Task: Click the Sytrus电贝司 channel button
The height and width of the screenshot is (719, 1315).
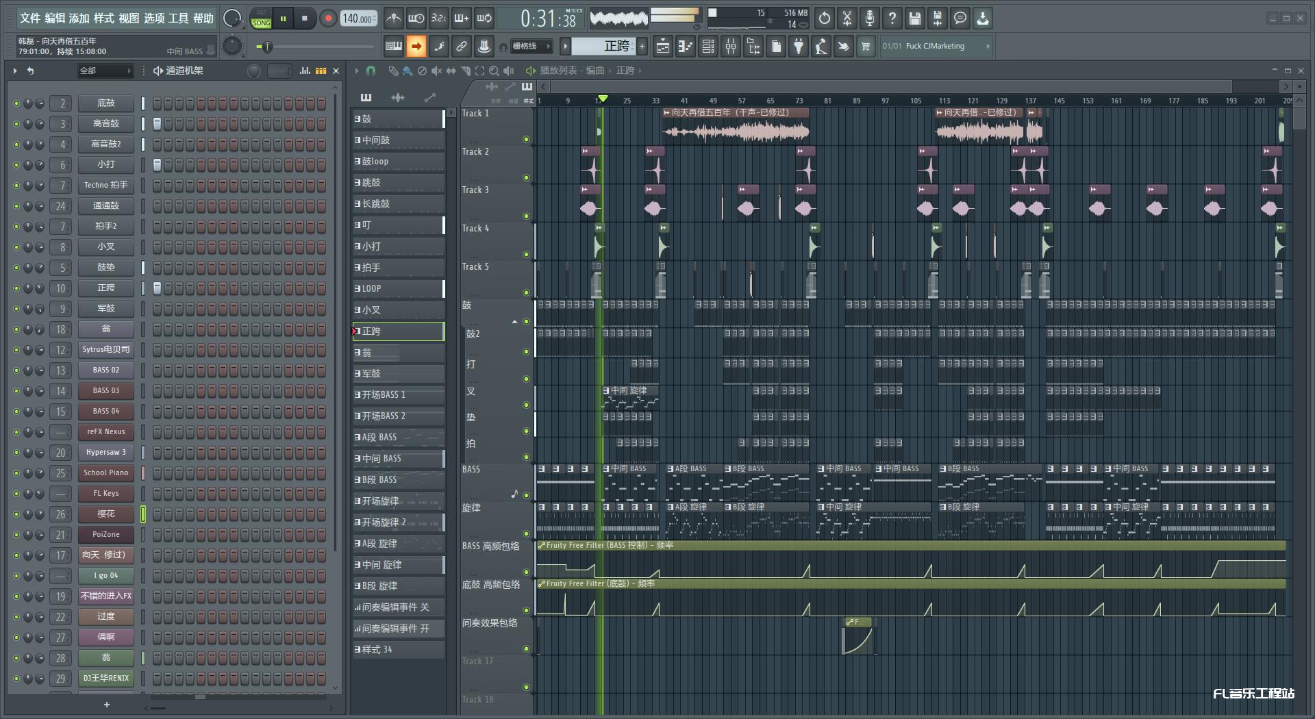Action: tap(106, 350)
